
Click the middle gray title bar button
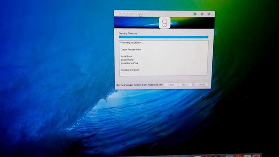[x=202, y=14]
